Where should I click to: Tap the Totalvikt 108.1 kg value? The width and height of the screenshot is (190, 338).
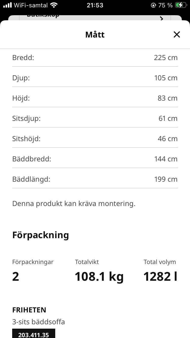(99, 276)
